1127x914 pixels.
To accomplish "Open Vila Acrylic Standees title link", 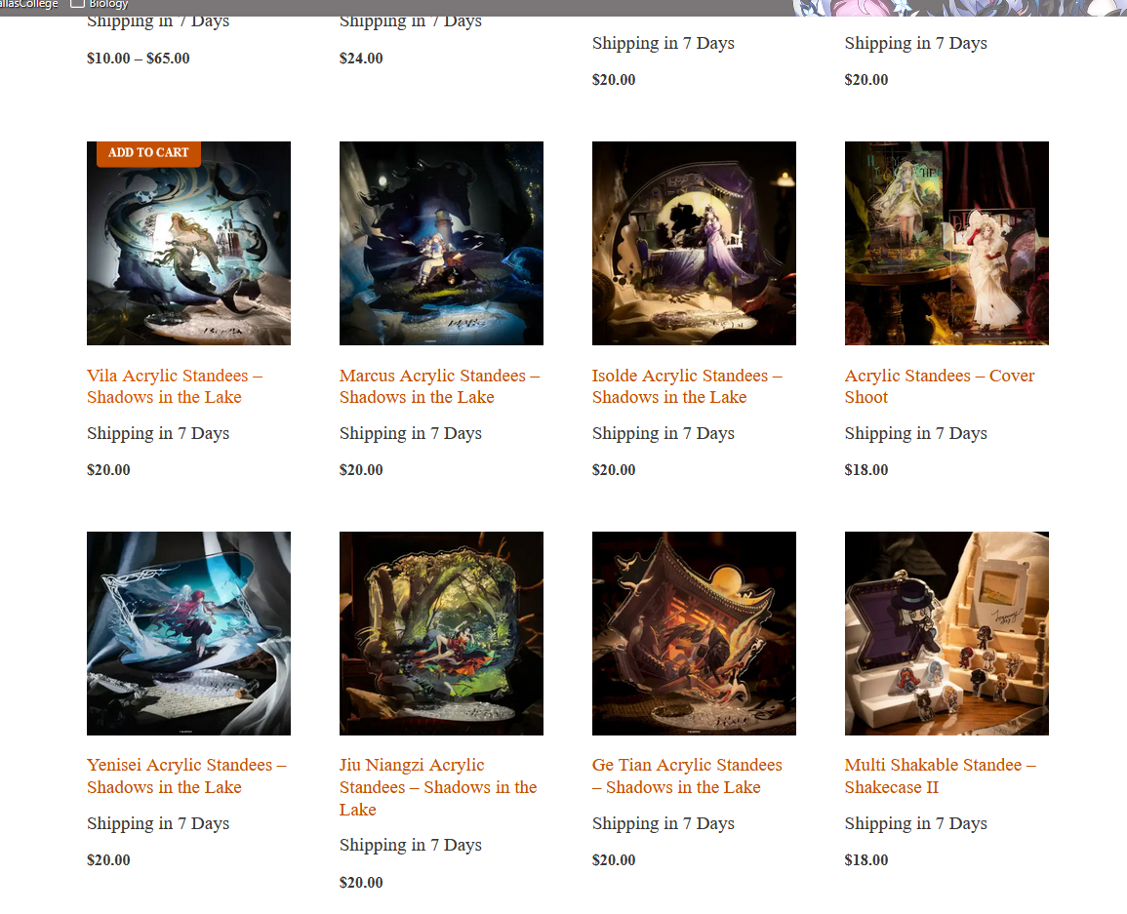I will [x=175, y=386].
